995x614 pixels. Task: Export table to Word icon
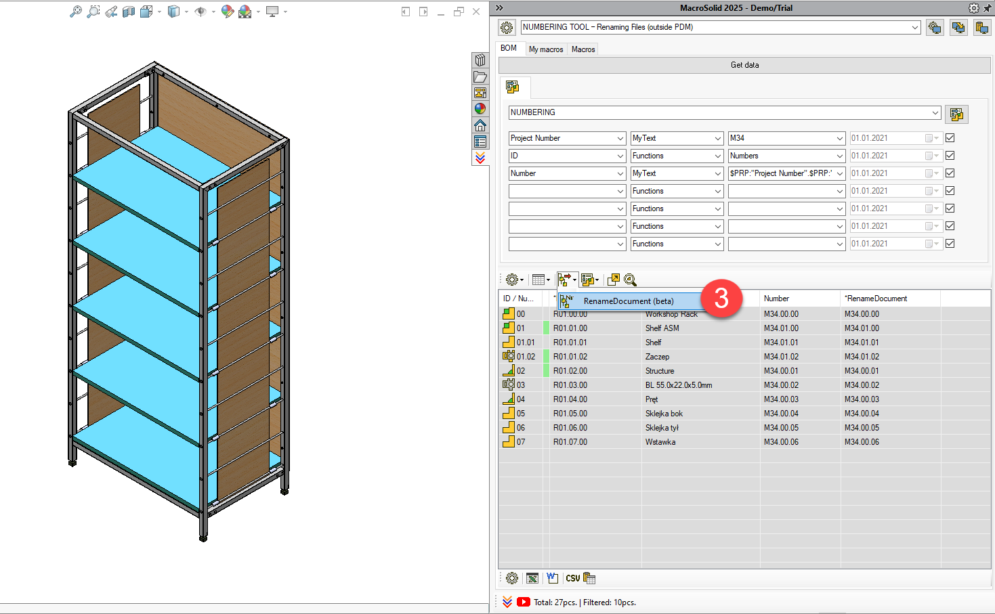[553, 578]
